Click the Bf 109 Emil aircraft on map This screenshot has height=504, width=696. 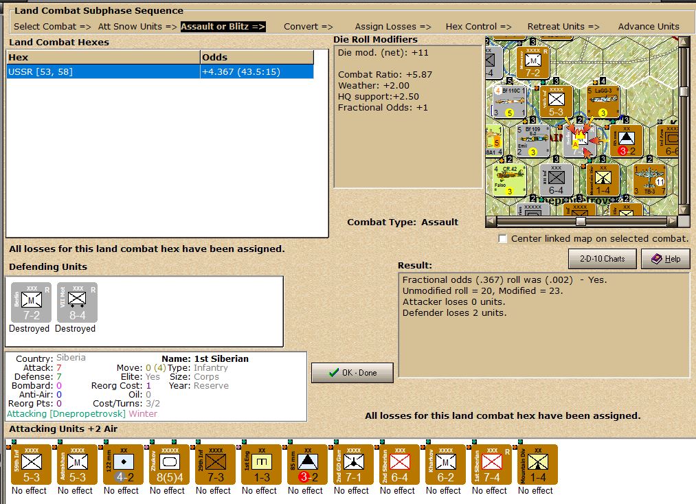coord(532,141)
